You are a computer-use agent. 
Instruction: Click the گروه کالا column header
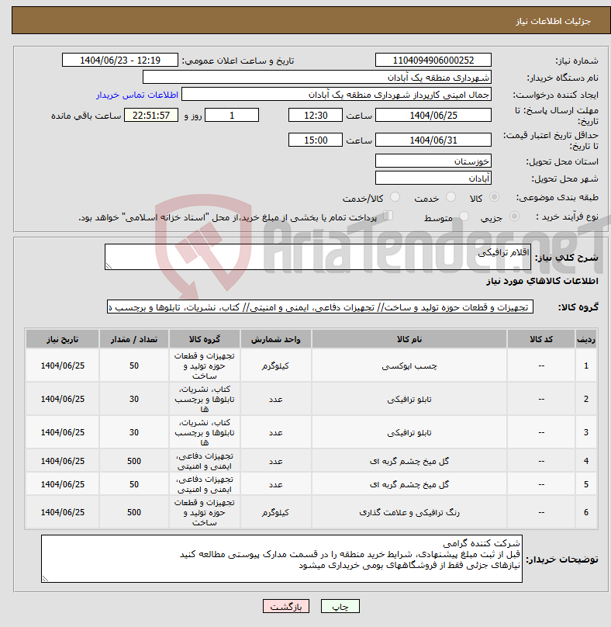[x=205, y=339]
